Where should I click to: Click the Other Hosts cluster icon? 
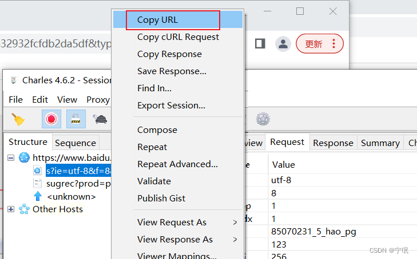click(x=24, y=209)
